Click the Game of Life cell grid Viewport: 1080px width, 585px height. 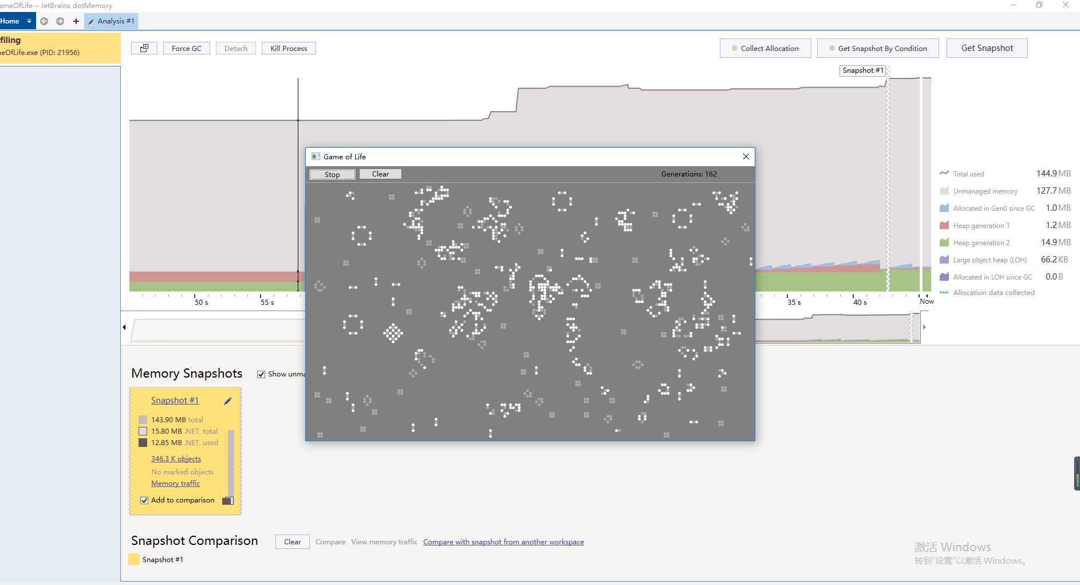pyautogui.click(x=530, y=312)
